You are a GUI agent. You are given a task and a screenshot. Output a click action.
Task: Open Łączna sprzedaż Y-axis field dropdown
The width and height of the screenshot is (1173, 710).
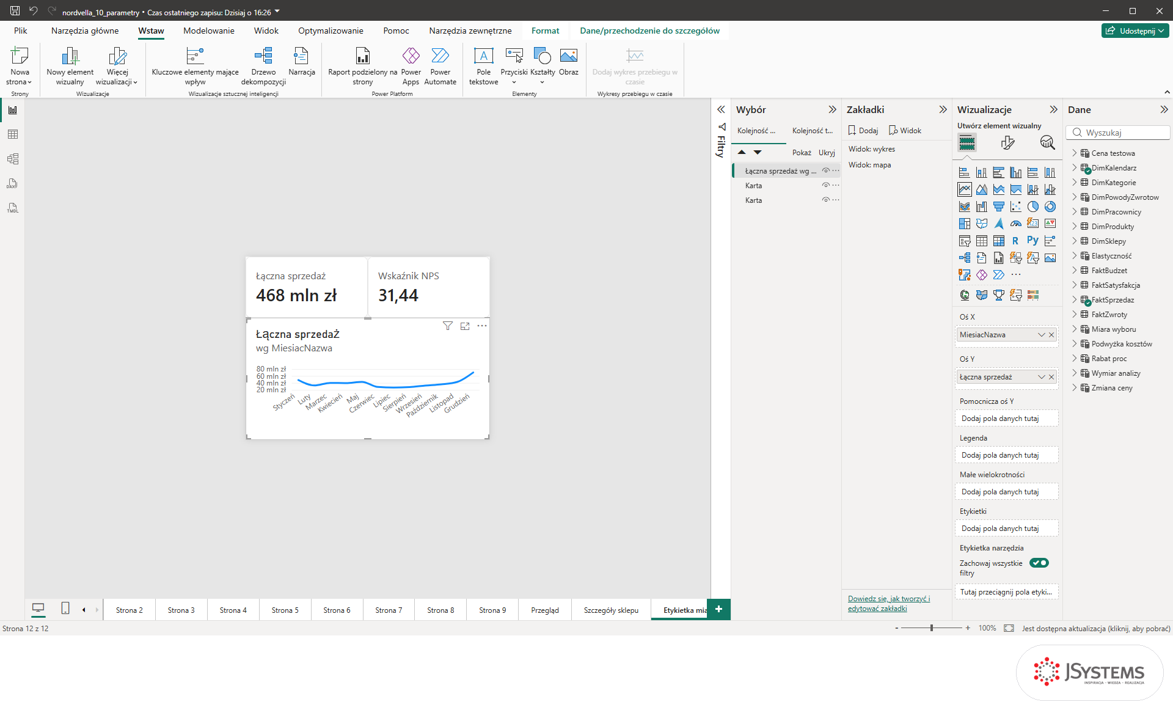pos(1042,377)
